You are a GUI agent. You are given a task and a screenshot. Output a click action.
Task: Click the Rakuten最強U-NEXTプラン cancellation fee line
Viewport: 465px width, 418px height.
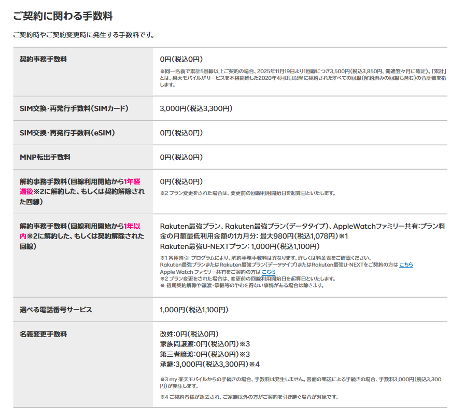[239, 246]
